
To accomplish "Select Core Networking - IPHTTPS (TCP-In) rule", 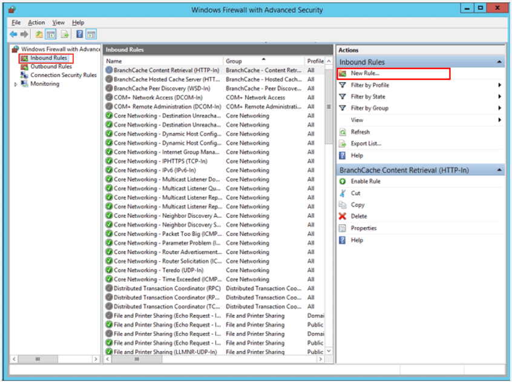I will tap(214, 161).
